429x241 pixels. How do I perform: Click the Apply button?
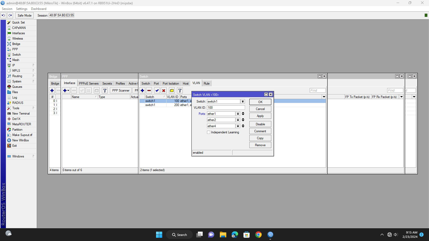(x=260, y=116)
